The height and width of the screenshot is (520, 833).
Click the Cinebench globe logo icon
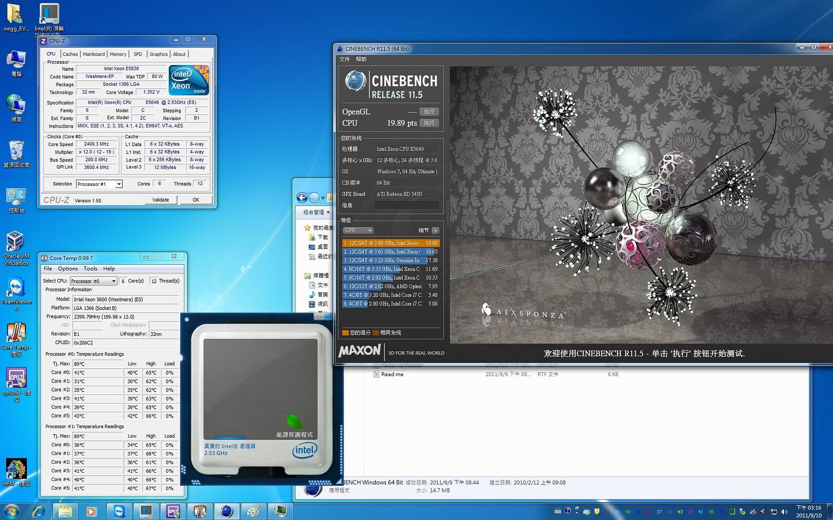356,81
